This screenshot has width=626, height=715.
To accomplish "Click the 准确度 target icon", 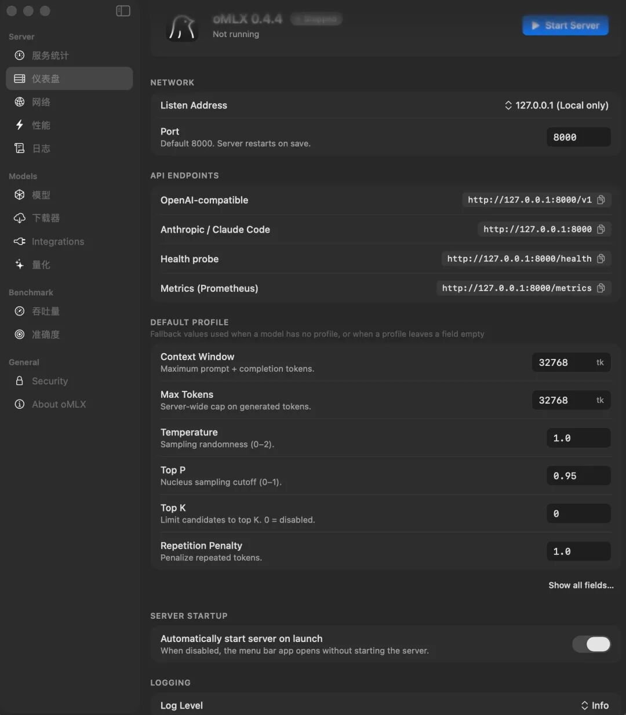I will point(20,334).
